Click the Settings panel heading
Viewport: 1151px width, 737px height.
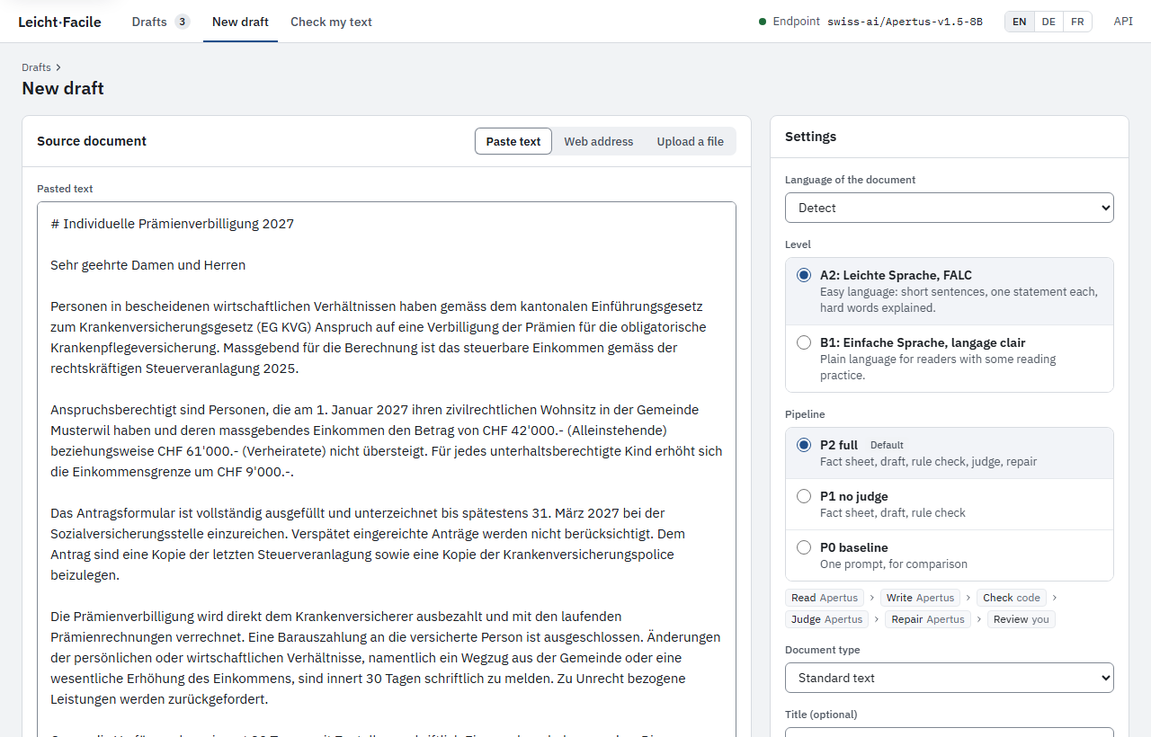(x=810, y=137)
